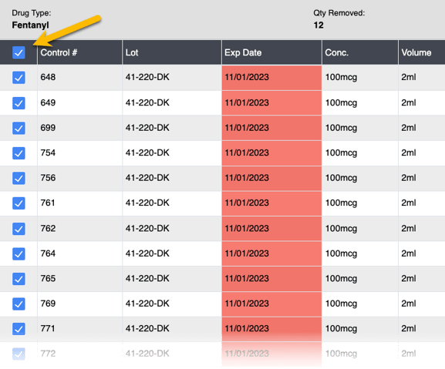The image size is (445, 369).
Task: Sort by the Control # column header
Action: click(x=79, y=52)
